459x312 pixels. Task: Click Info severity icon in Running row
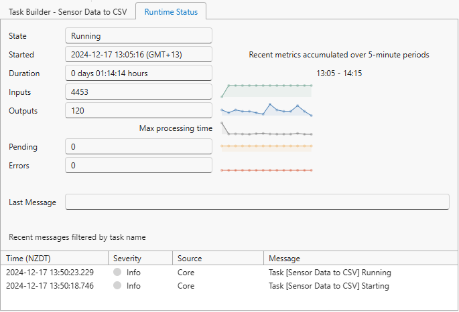[x=117, y=272]
